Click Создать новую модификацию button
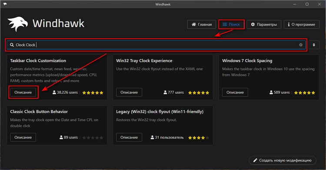The height and width of the screenshot is (170, 326). tap(283, 160)
